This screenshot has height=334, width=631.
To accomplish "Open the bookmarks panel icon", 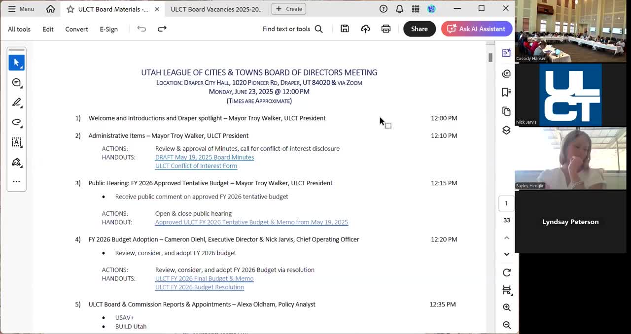I will tap(506, 92).
